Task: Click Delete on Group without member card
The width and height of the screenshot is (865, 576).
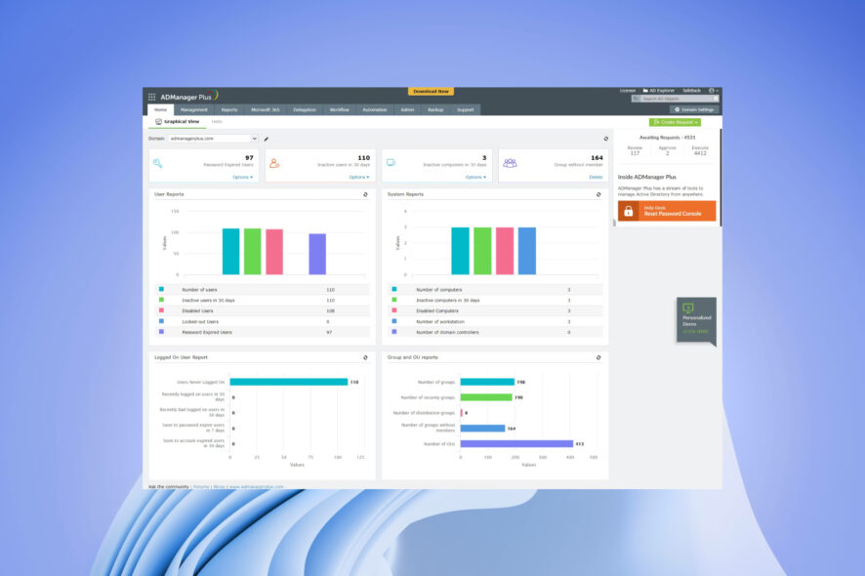Action: 596,177
